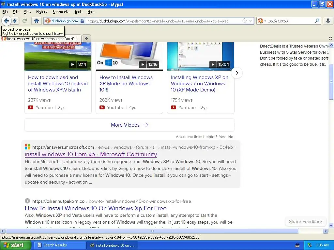334x250 pixels.
Task: Click horizontal scrollbar right arrow
Action: pos(326,231)
